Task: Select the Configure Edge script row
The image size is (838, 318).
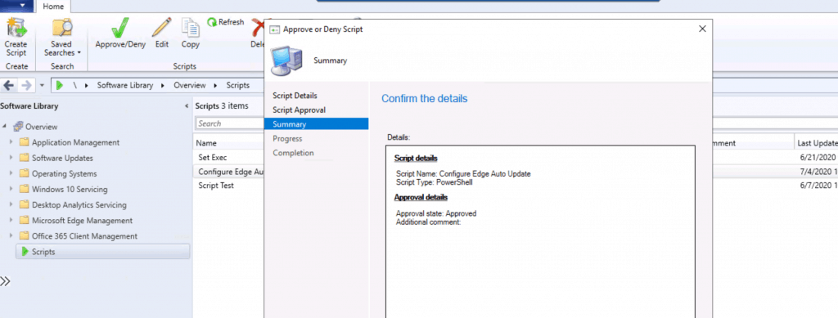Action: [x=230, y=172]
